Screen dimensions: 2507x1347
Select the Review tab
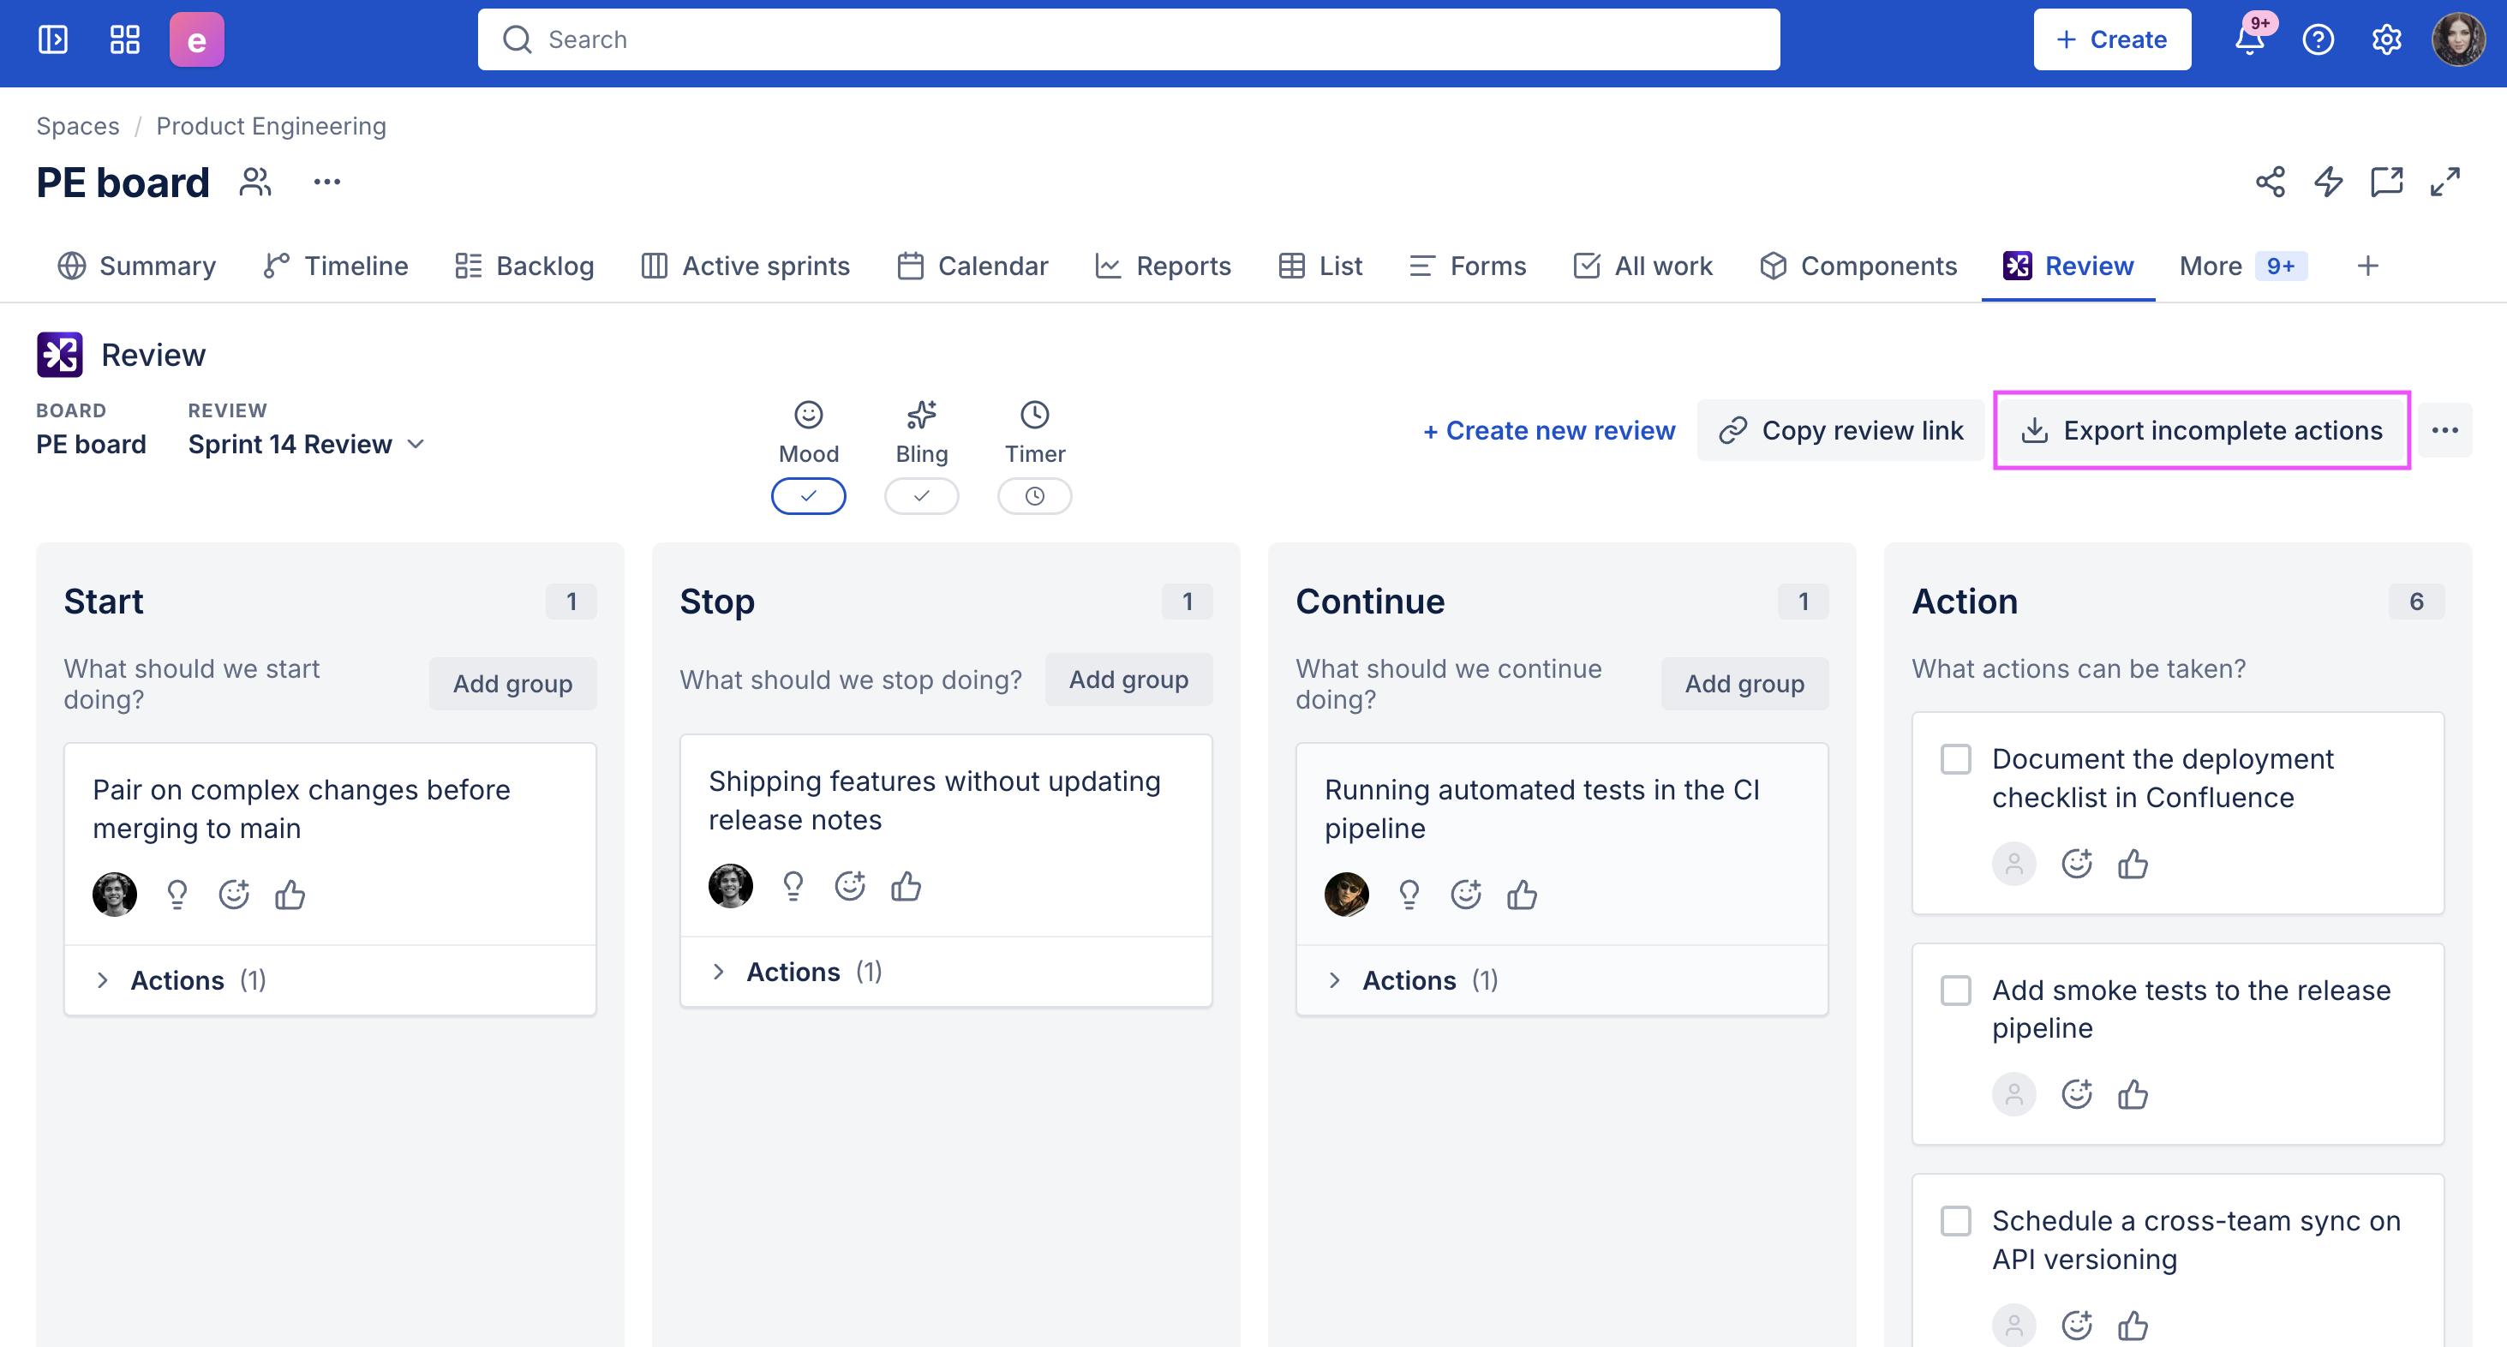[2068, 266]
